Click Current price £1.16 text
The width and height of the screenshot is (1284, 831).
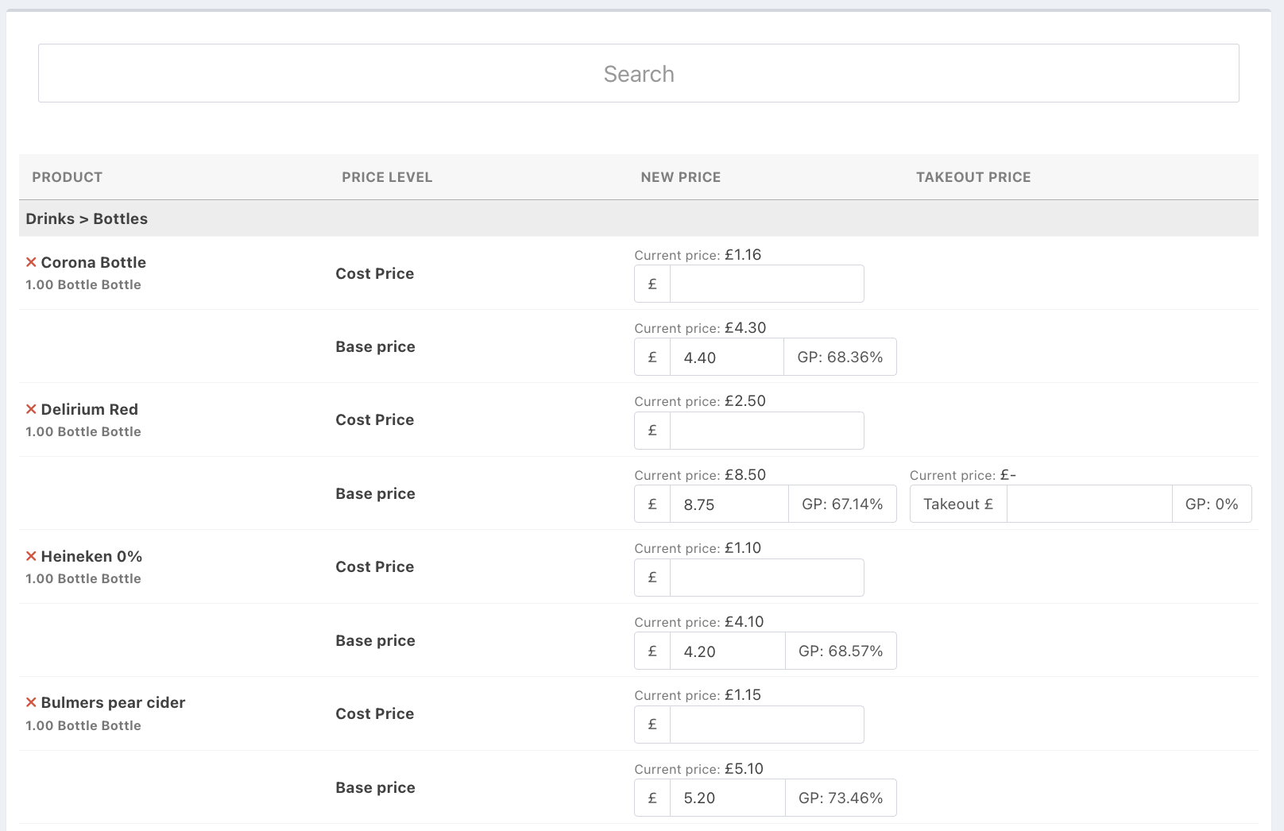pos(698,255)
